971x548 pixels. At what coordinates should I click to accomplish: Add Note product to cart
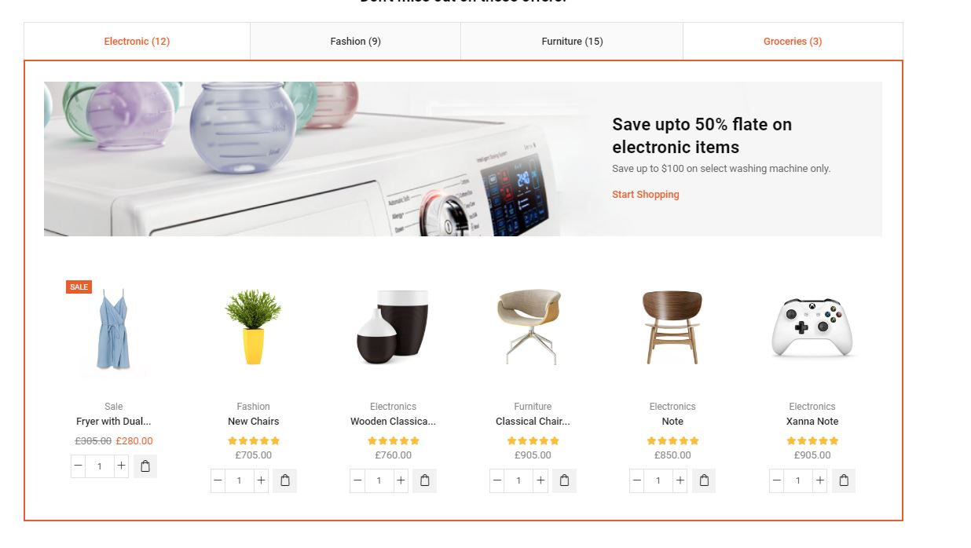(x=704, y=480)
